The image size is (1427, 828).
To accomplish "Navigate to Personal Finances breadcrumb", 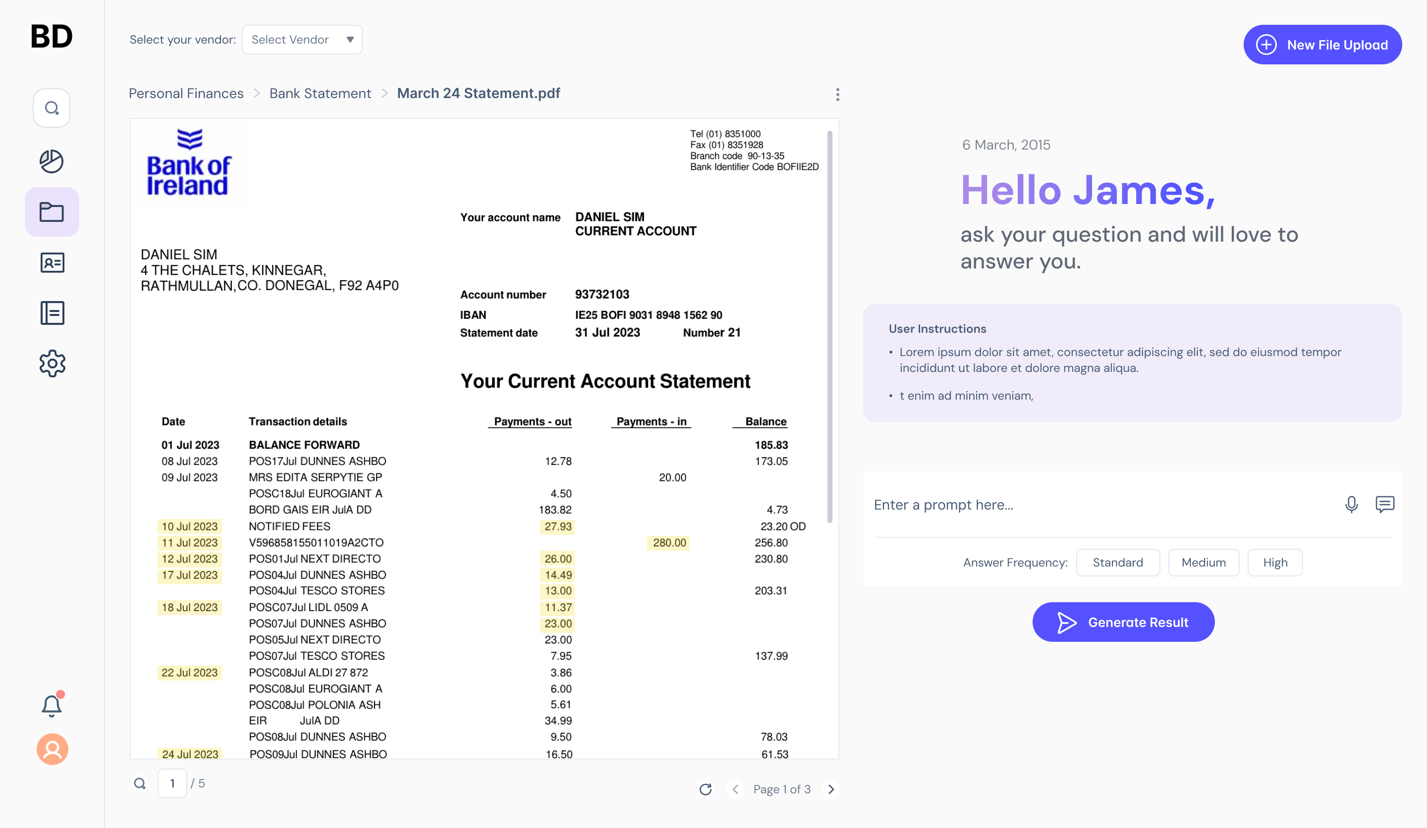I will click(186, 94).
